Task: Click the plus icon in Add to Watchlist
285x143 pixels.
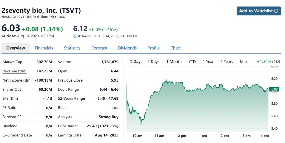Action: pyautogui.click(x=276, y=11)
